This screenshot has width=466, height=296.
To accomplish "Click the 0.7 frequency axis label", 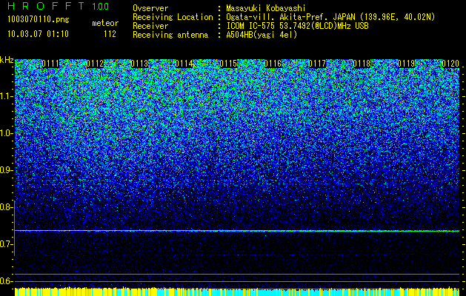I will (x=7, y=244).
